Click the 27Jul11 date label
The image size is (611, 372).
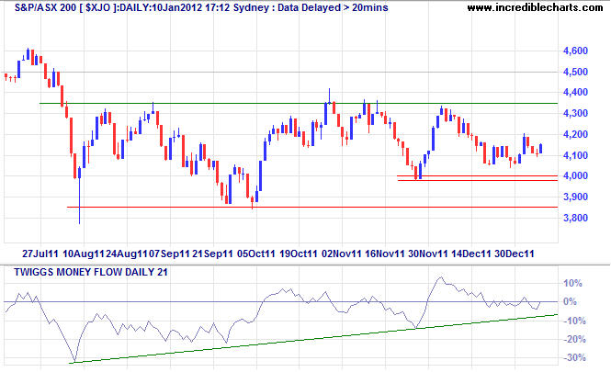coord(40,254)
